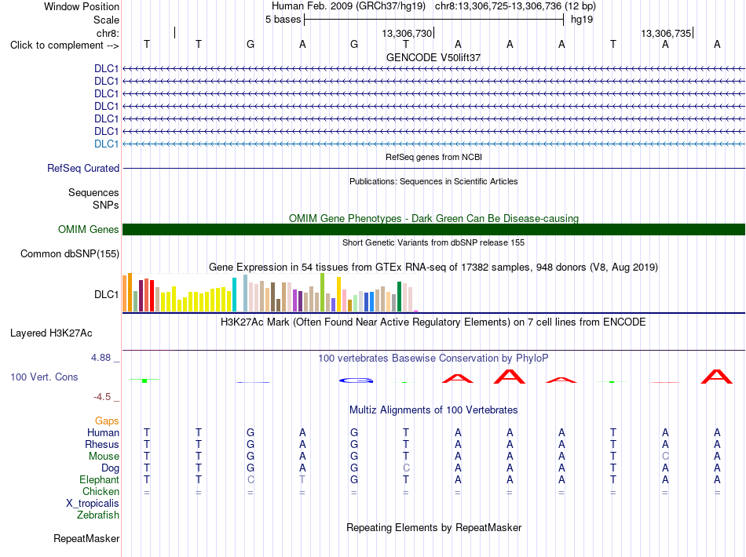Open the 100 Vert. Cons track label
Screen dimensions: 746x557
click(44, 377)
